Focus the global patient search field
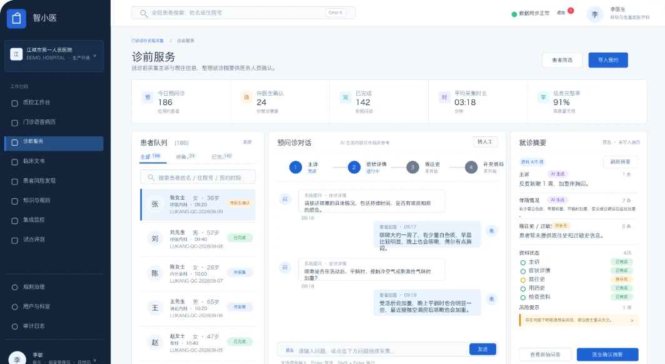 [243, 13]
